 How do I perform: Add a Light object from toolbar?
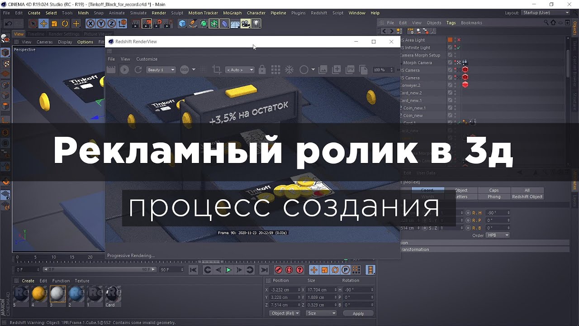(x=256, y=24)
